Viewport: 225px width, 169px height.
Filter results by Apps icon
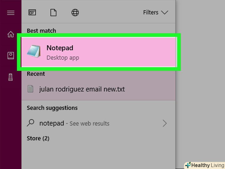[32, 12]
